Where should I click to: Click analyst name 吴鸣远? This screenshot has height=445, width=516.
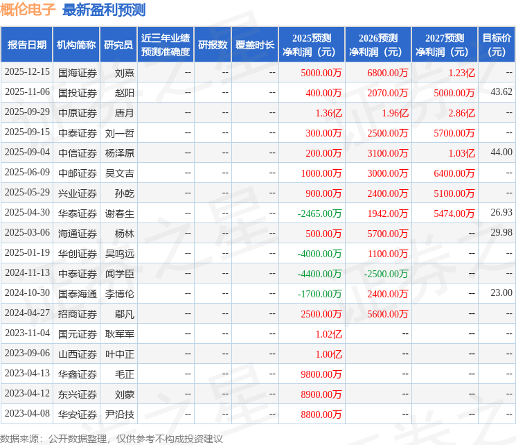click(x=119, y=254)
